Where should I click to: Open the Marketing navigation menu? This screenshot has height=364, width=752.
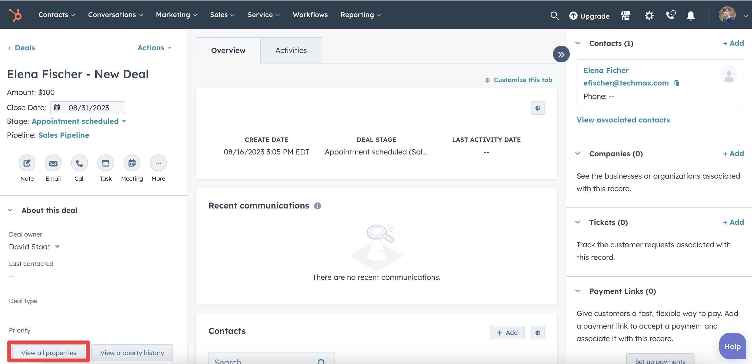pos(176,15)
